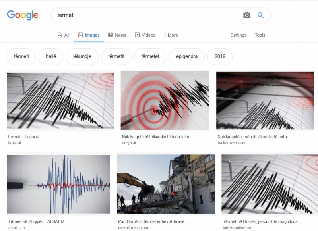Open the dosja.al red circles seismograph image
Screen dimensions: 318x231
(x=165, y=100)
